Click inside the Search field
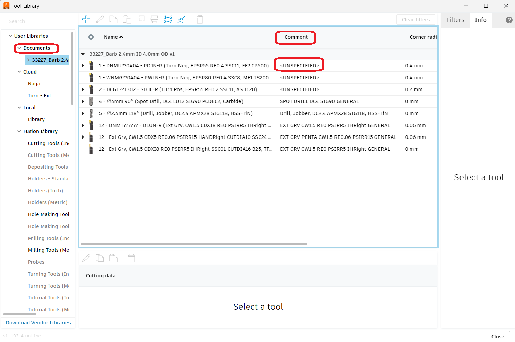 point(40,21)
